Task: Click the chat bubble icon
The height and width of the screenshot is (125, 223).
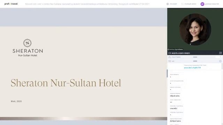Action: (170, 61)
